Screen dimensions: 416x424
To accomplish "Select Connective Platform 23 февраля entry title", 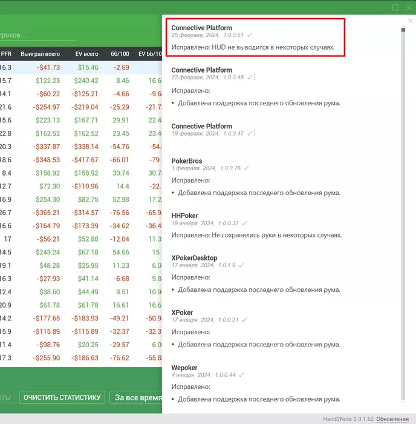I will coord(202,70).
